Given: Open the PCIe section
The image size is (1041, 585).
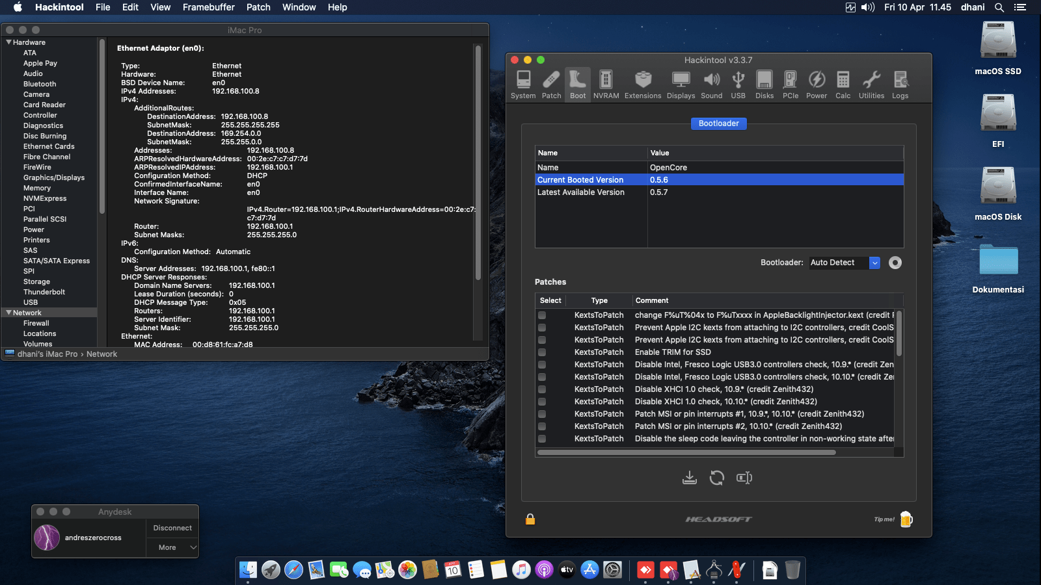Looking at the screenshot, I should [791, 84].
